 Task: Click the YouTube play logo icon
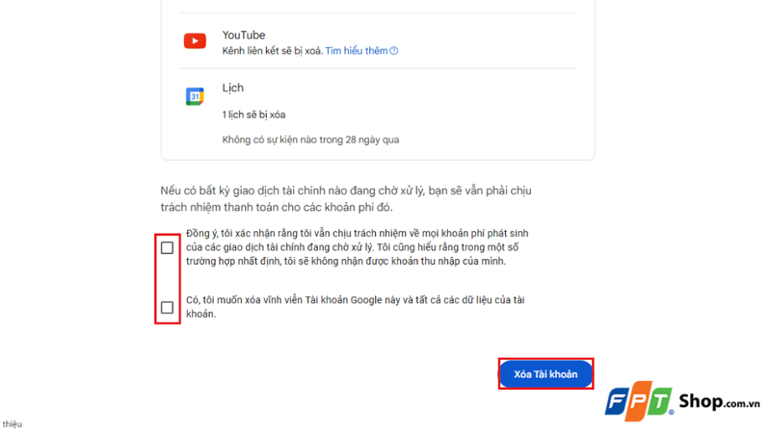click(195, 41)
